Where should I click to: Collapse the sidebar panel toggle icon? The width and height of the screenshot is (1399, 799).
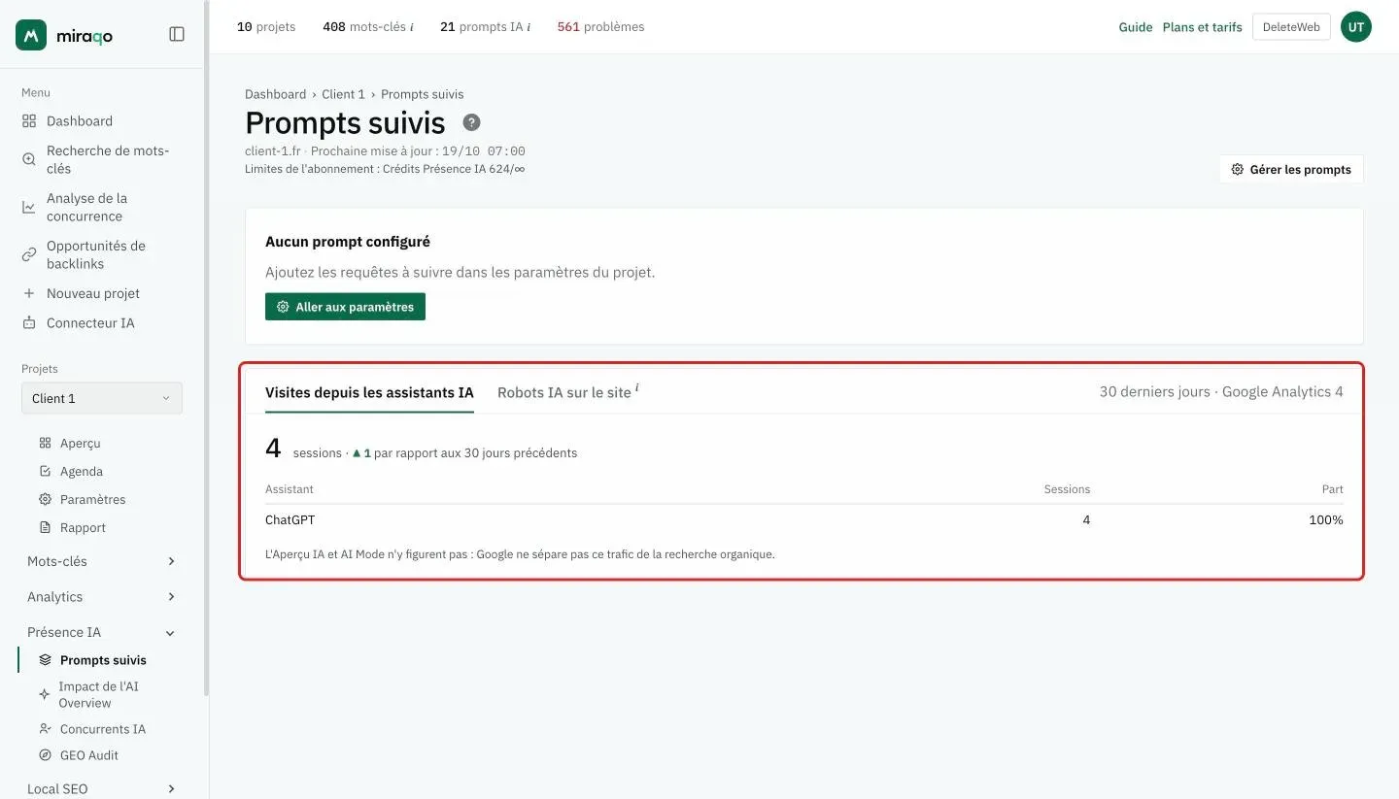click(177, 34)
